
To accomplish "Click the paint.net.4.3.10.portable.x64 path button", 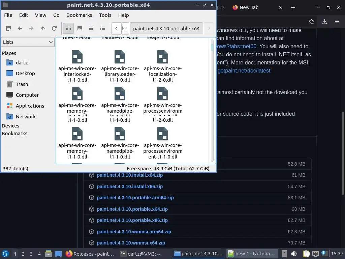I will tap(166, 28).
